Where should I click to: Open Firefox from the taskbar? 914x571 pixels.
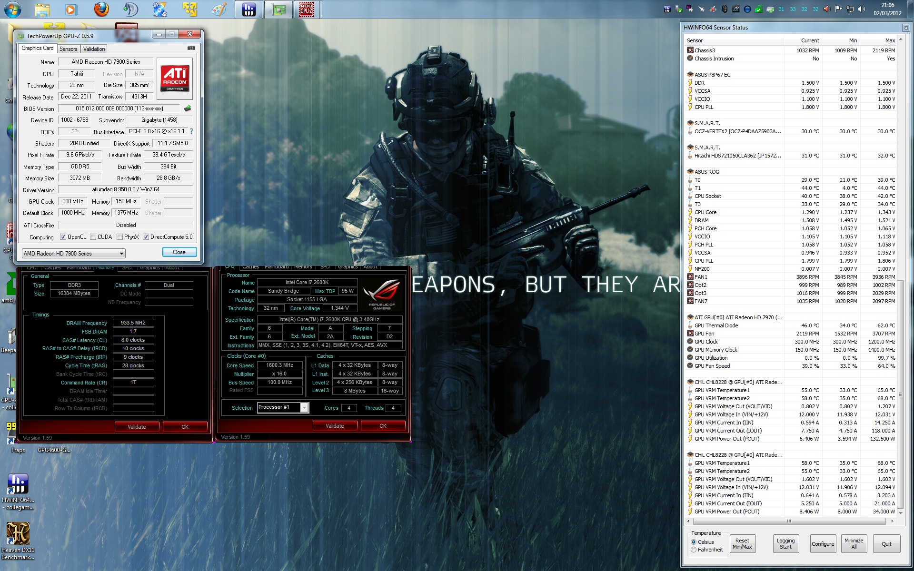tap(101, 9)
